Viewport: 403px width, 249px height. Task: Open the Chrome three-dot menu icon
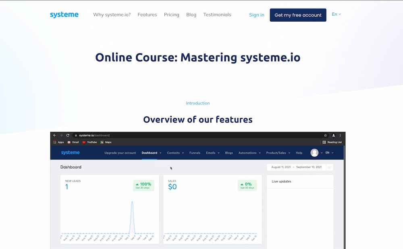340,135
